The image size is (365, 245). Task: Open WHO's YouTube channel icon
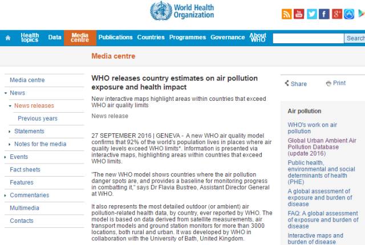[x=299, y=14]
